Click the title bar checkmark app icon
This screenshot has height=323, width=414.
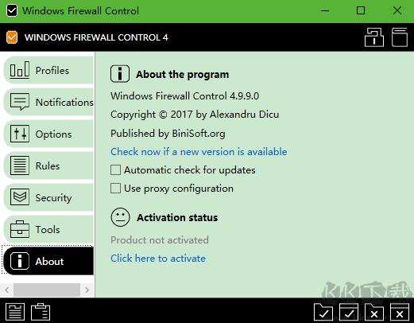point(12,11)
